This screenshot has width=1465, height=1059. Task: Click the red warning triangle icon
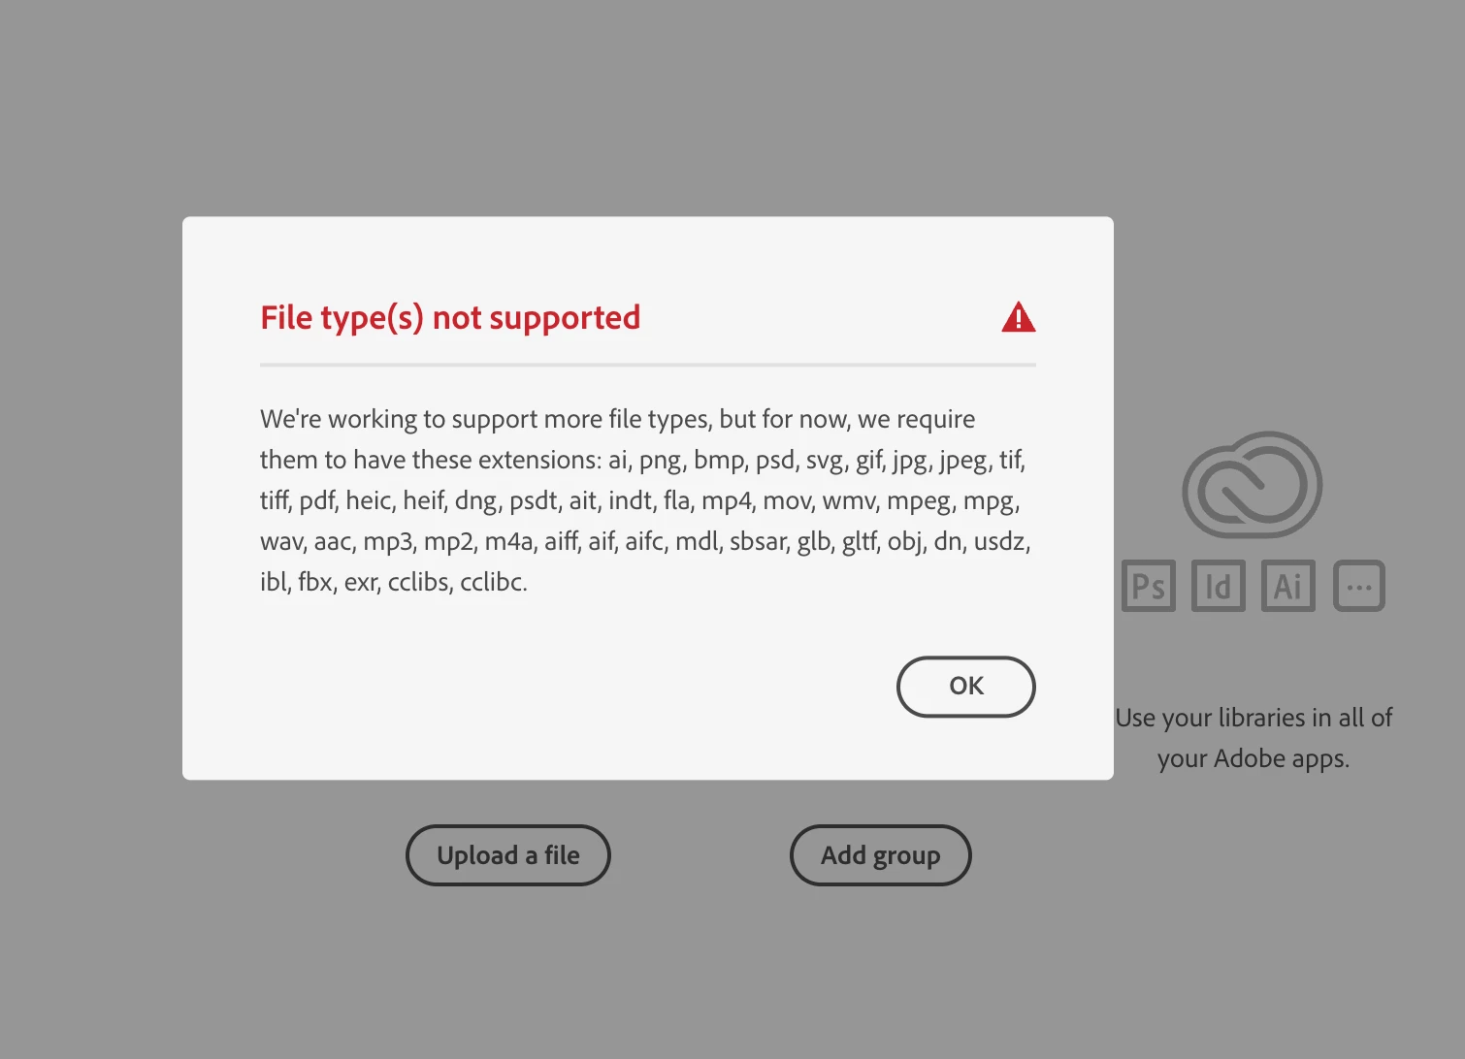[1018, 317]
